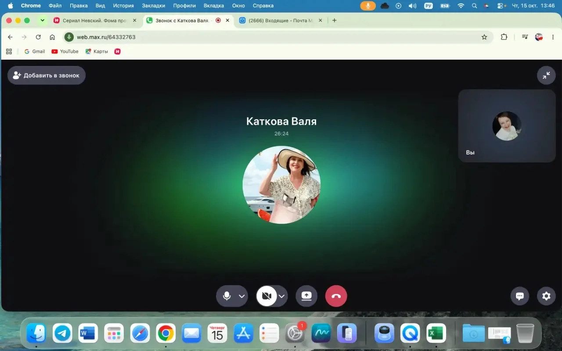
Task: Open the История menu in menu bar
Action: (x=123, y=6)
